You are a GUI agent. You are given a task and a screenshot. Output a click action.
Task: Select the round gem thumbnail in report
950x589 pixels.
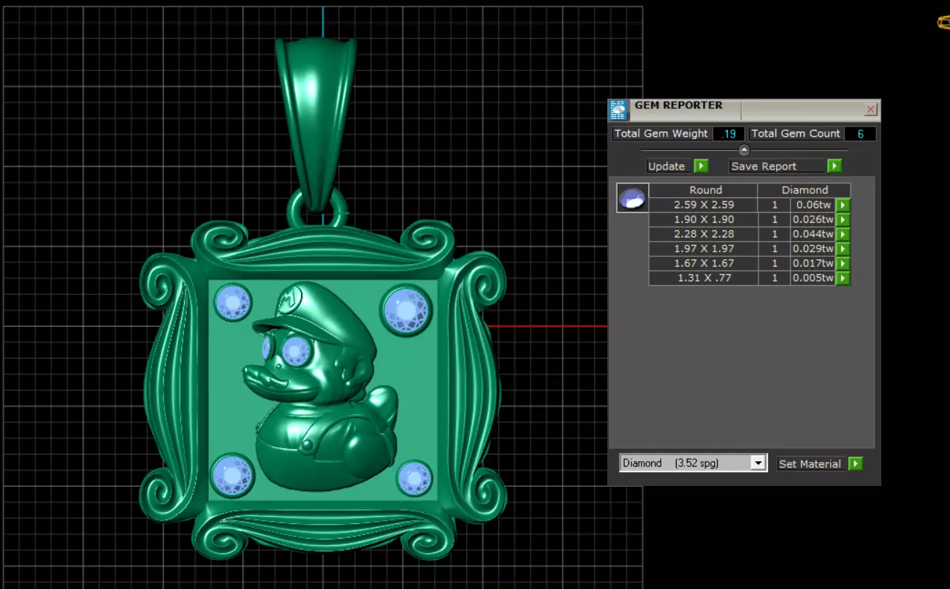[632, 198]
